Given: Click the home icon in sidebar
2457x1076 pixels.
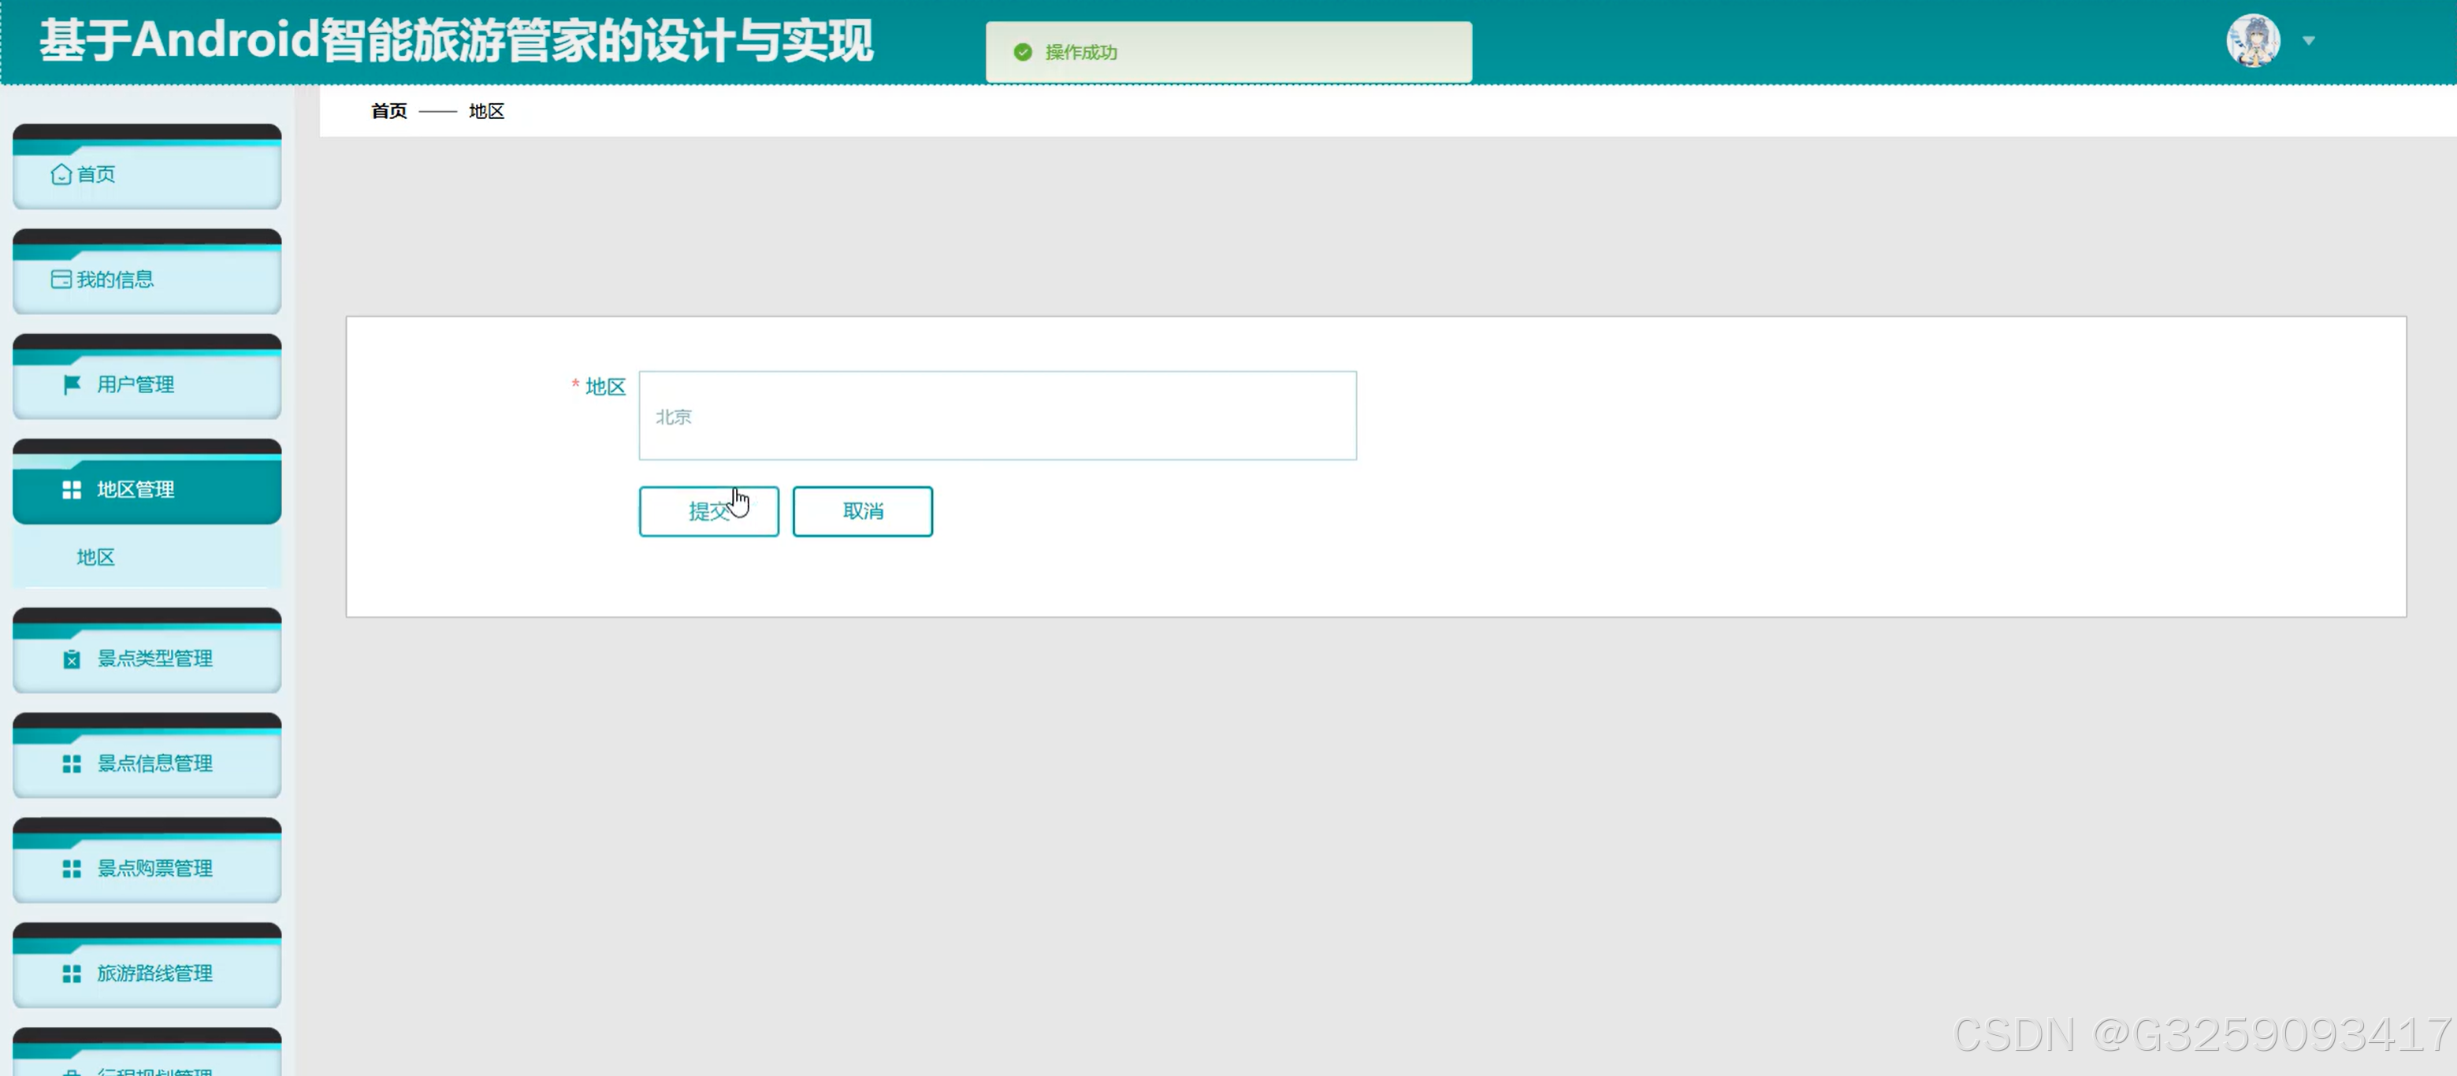Looking at the screenshot, I should 61,174.
